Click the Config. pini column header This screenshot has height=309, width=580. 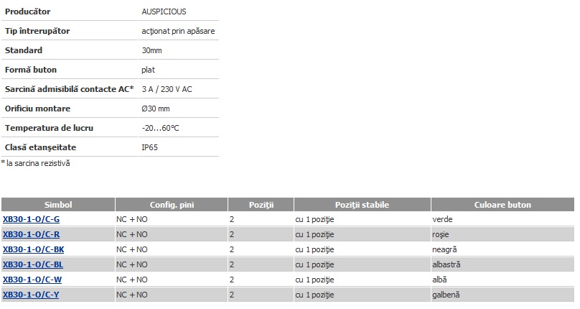(x=172, y=205)
